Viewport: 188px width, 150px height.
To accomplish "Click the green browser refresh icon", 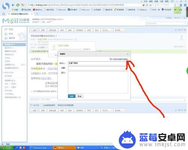I will [18, 5].
